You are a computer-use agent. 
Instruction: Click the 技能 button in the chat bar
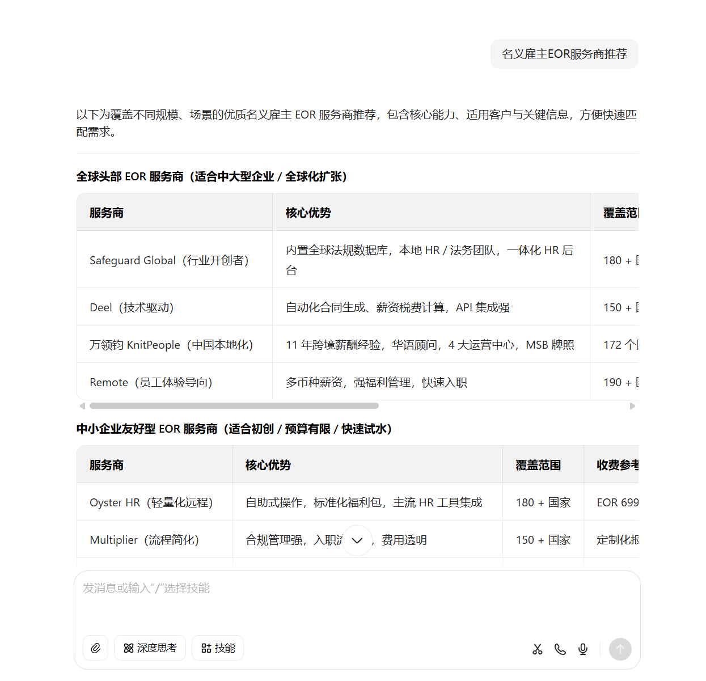tap(218, 648)
